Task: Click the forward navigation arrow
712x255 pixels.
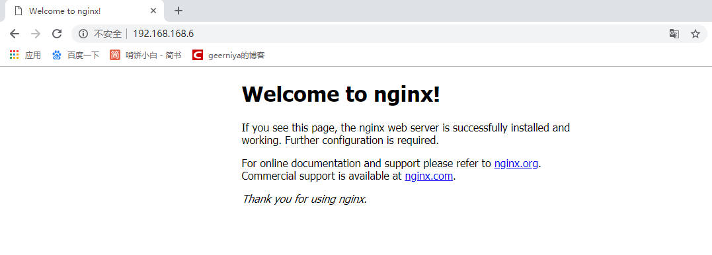Action: [x=36, y=34]
